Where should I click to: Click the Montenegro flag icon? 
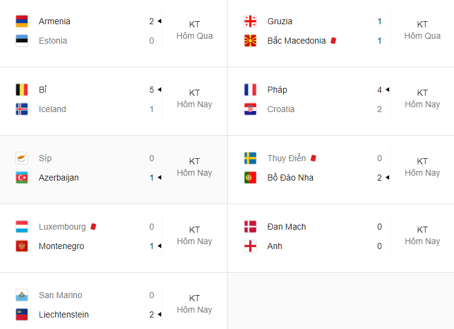point(22,246)
